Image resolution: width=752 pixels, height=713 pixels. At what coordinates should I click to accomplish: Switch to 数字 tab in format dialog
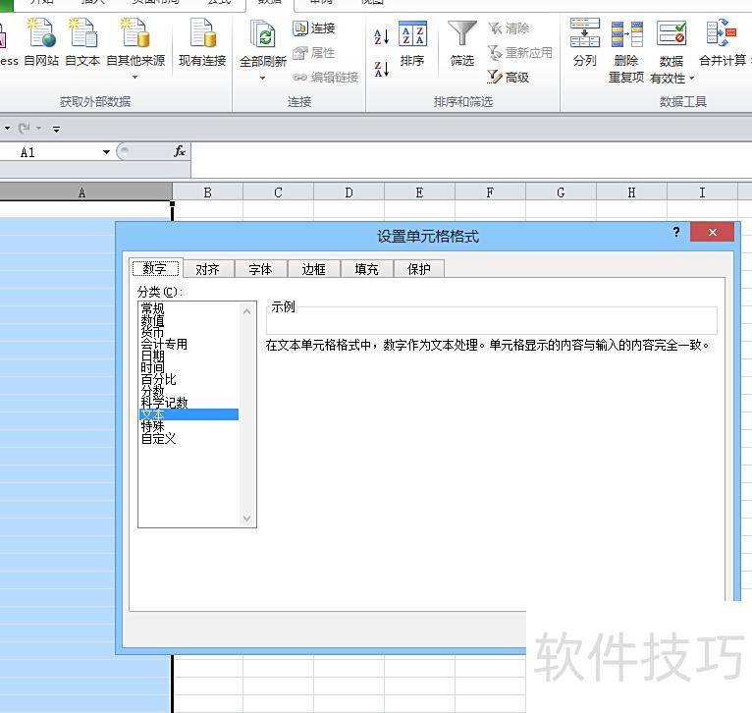click(155, 268)
